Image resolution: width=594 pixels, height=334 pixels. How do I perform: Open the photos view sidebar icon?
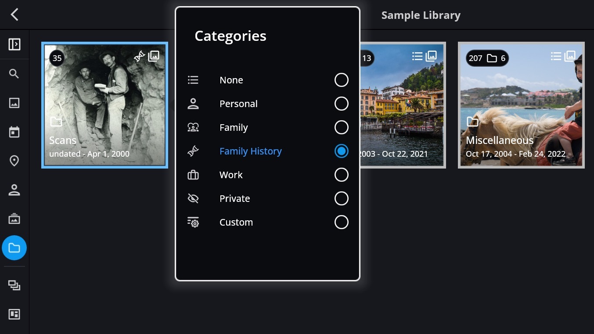[x=14, y=103]
